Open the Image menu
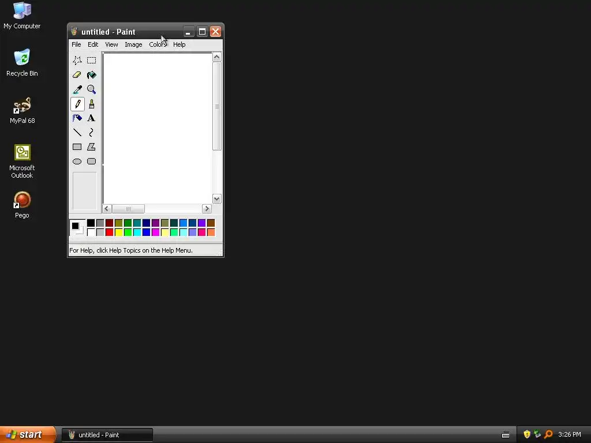The width and height of the screenshot is (591, 443). [x=133, y=44]
